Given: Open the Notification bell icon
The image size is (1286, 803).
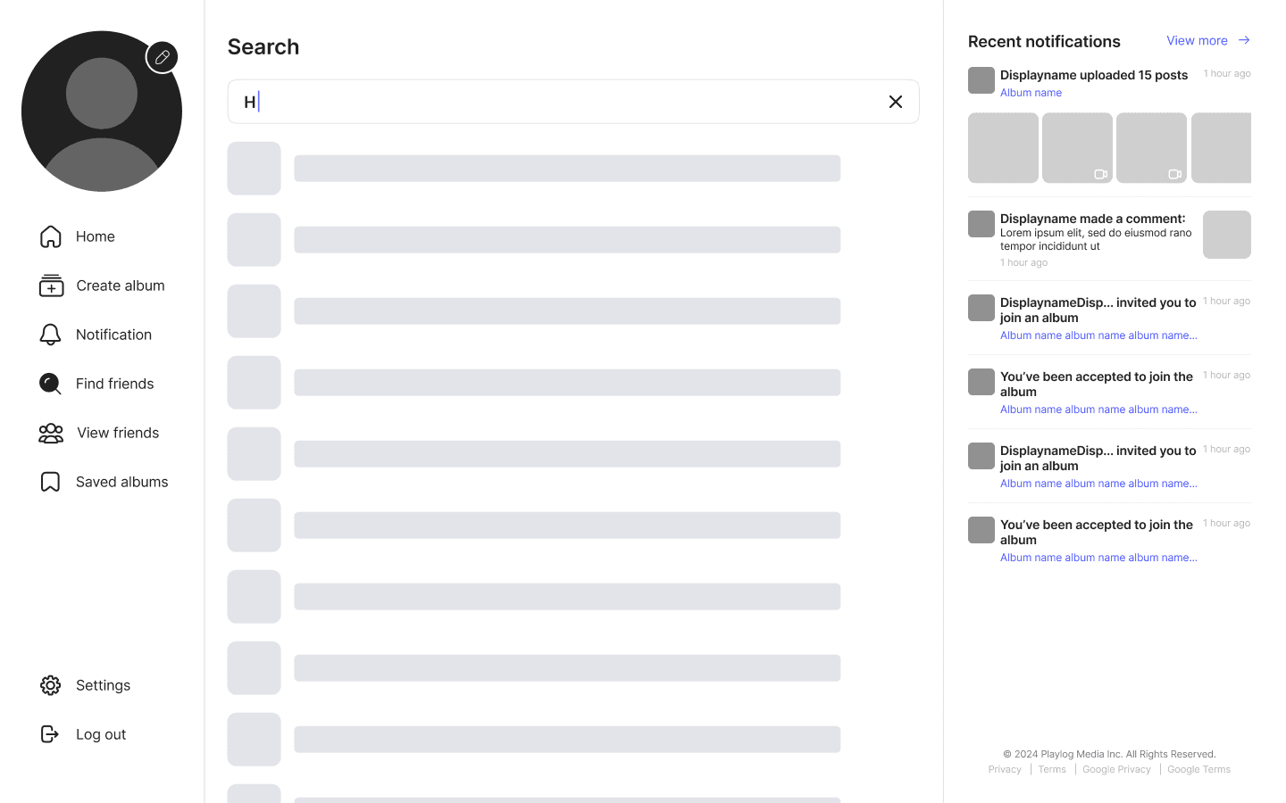Looking at the screenshot, I should pos(51,335).
